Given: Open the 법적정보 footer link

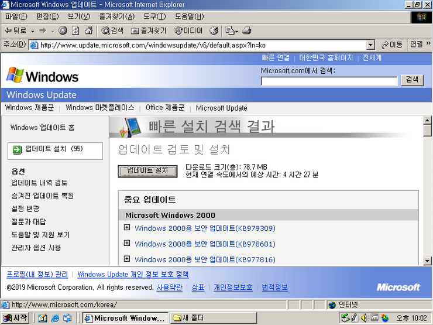Looking at the screenshot, I should [274, 288].
